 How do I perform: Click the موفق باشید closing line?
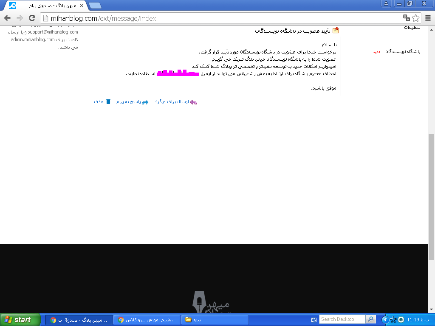pyautogui.click(x=323, y=88)
